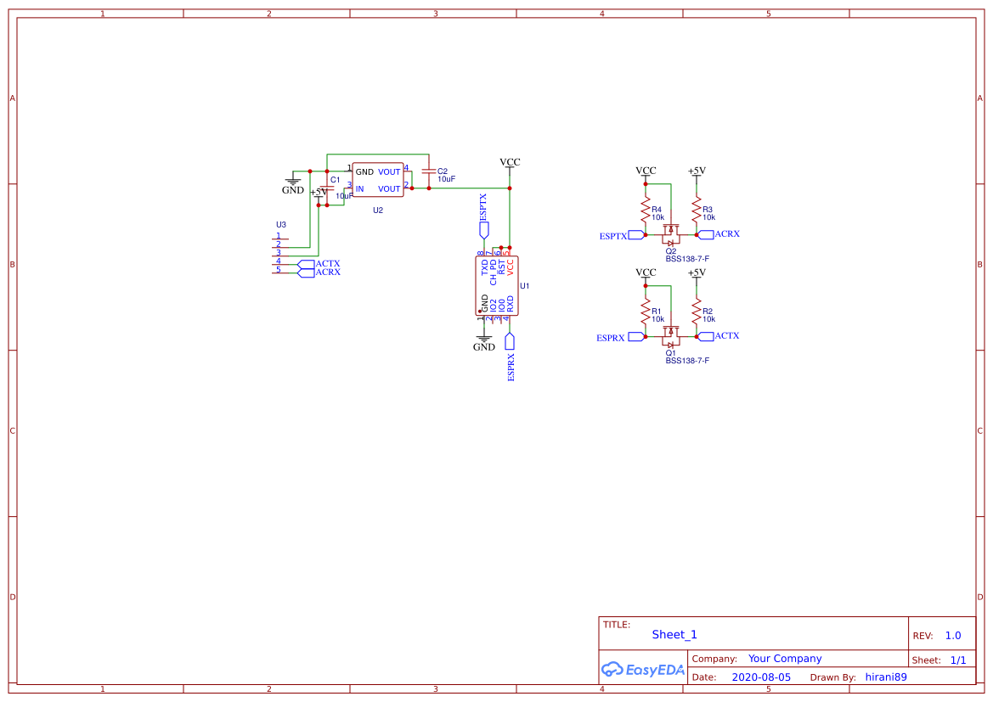993x702 pixels.
Task: Click the BSS138-7-F label under Q2
Action: coord(687,259)
